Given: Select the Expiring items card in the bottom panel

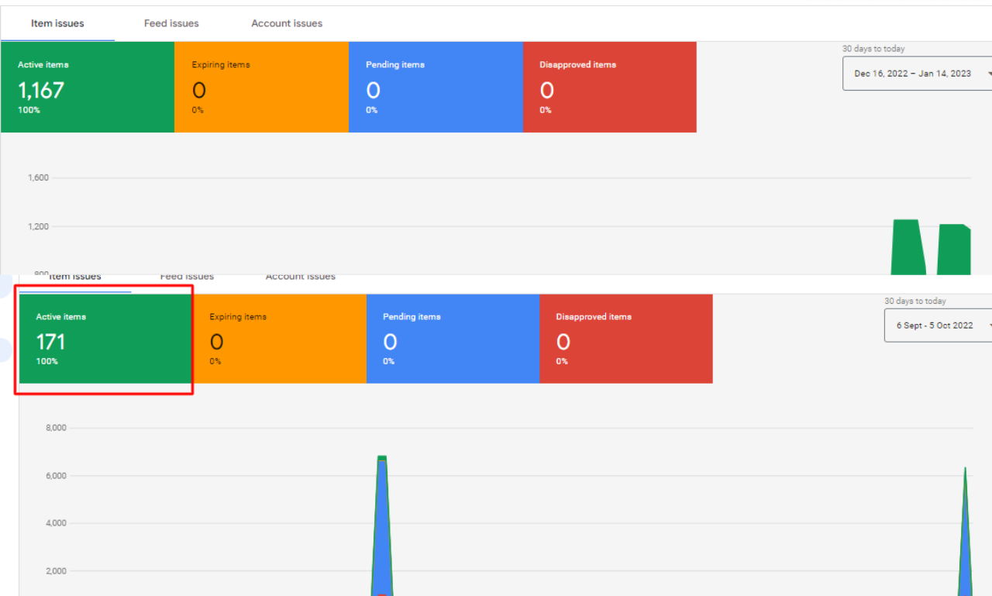Looking at the screenshot, I should pos(280,339).
